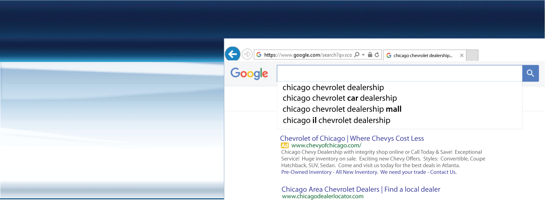Open the Pre-Owned Inventory sitelink
Image resolution: width=545 pixels, height=200 pixels.
click(306, 172)
